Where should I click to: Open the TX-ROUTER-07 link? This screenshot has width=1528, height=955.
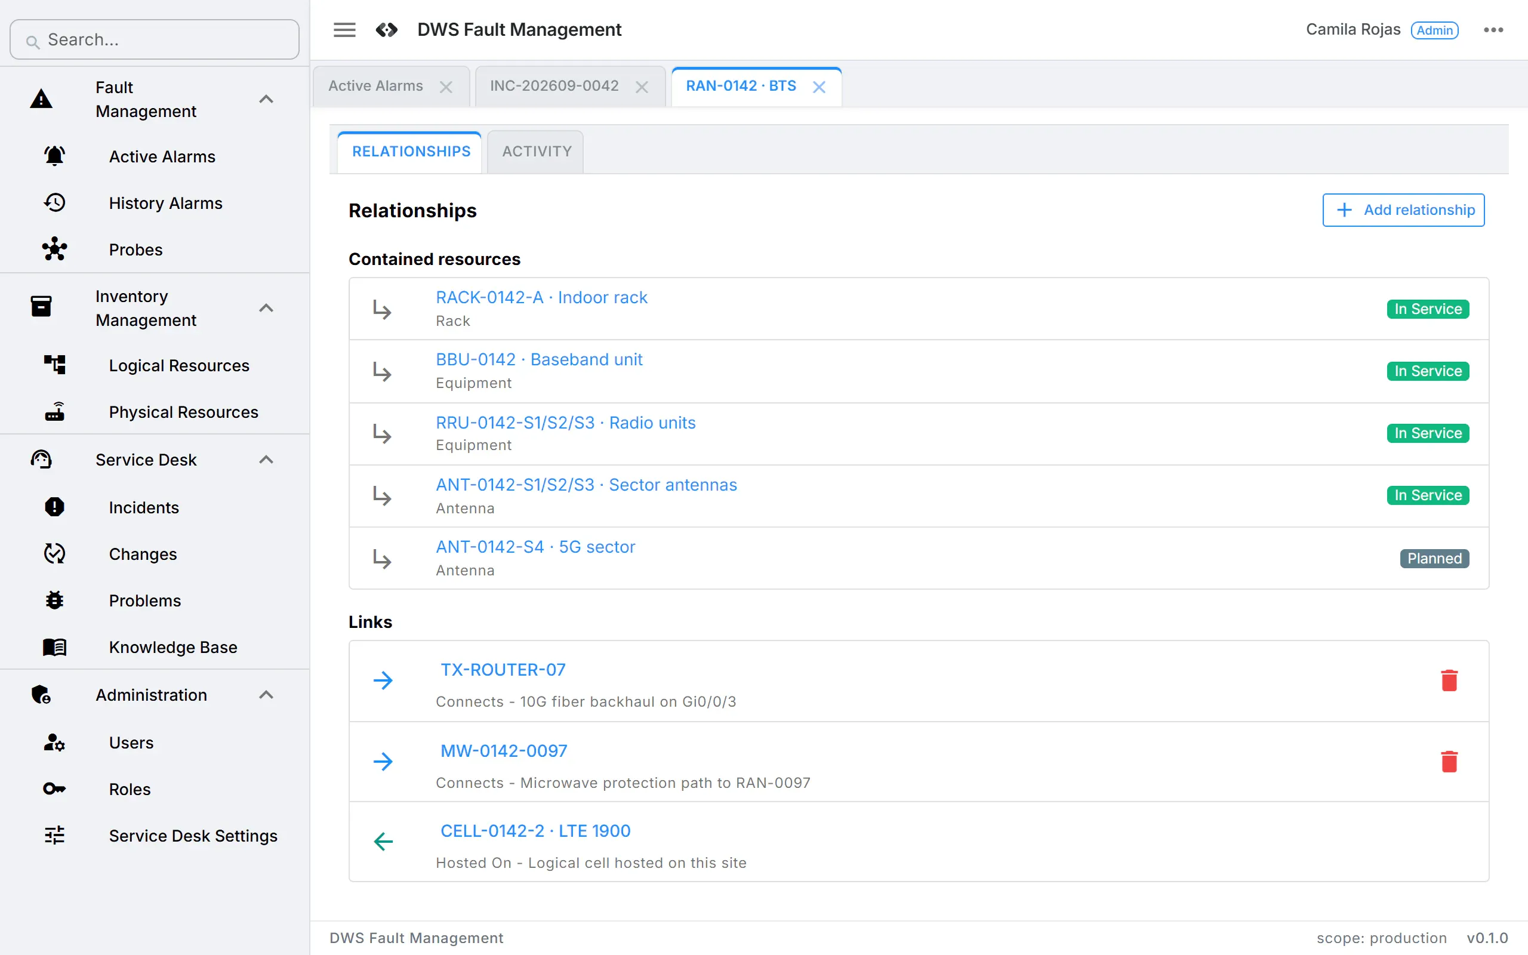coord(503,670)
